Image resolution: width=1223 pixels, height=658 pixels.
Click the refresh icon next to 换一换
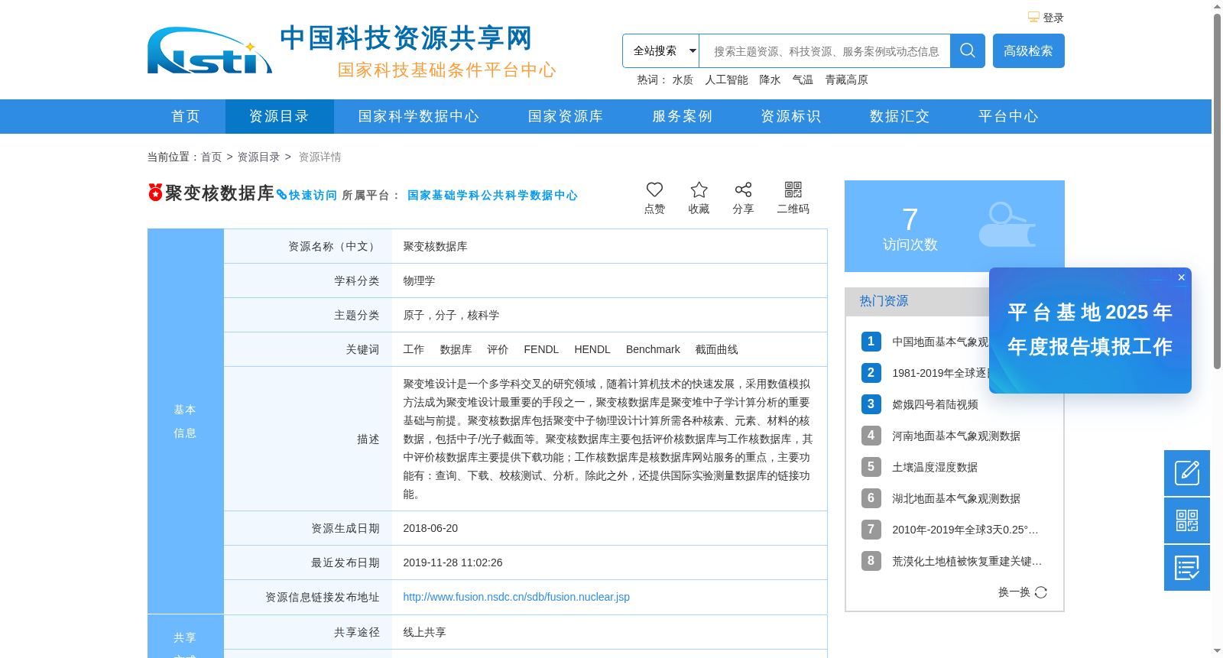1041,592
